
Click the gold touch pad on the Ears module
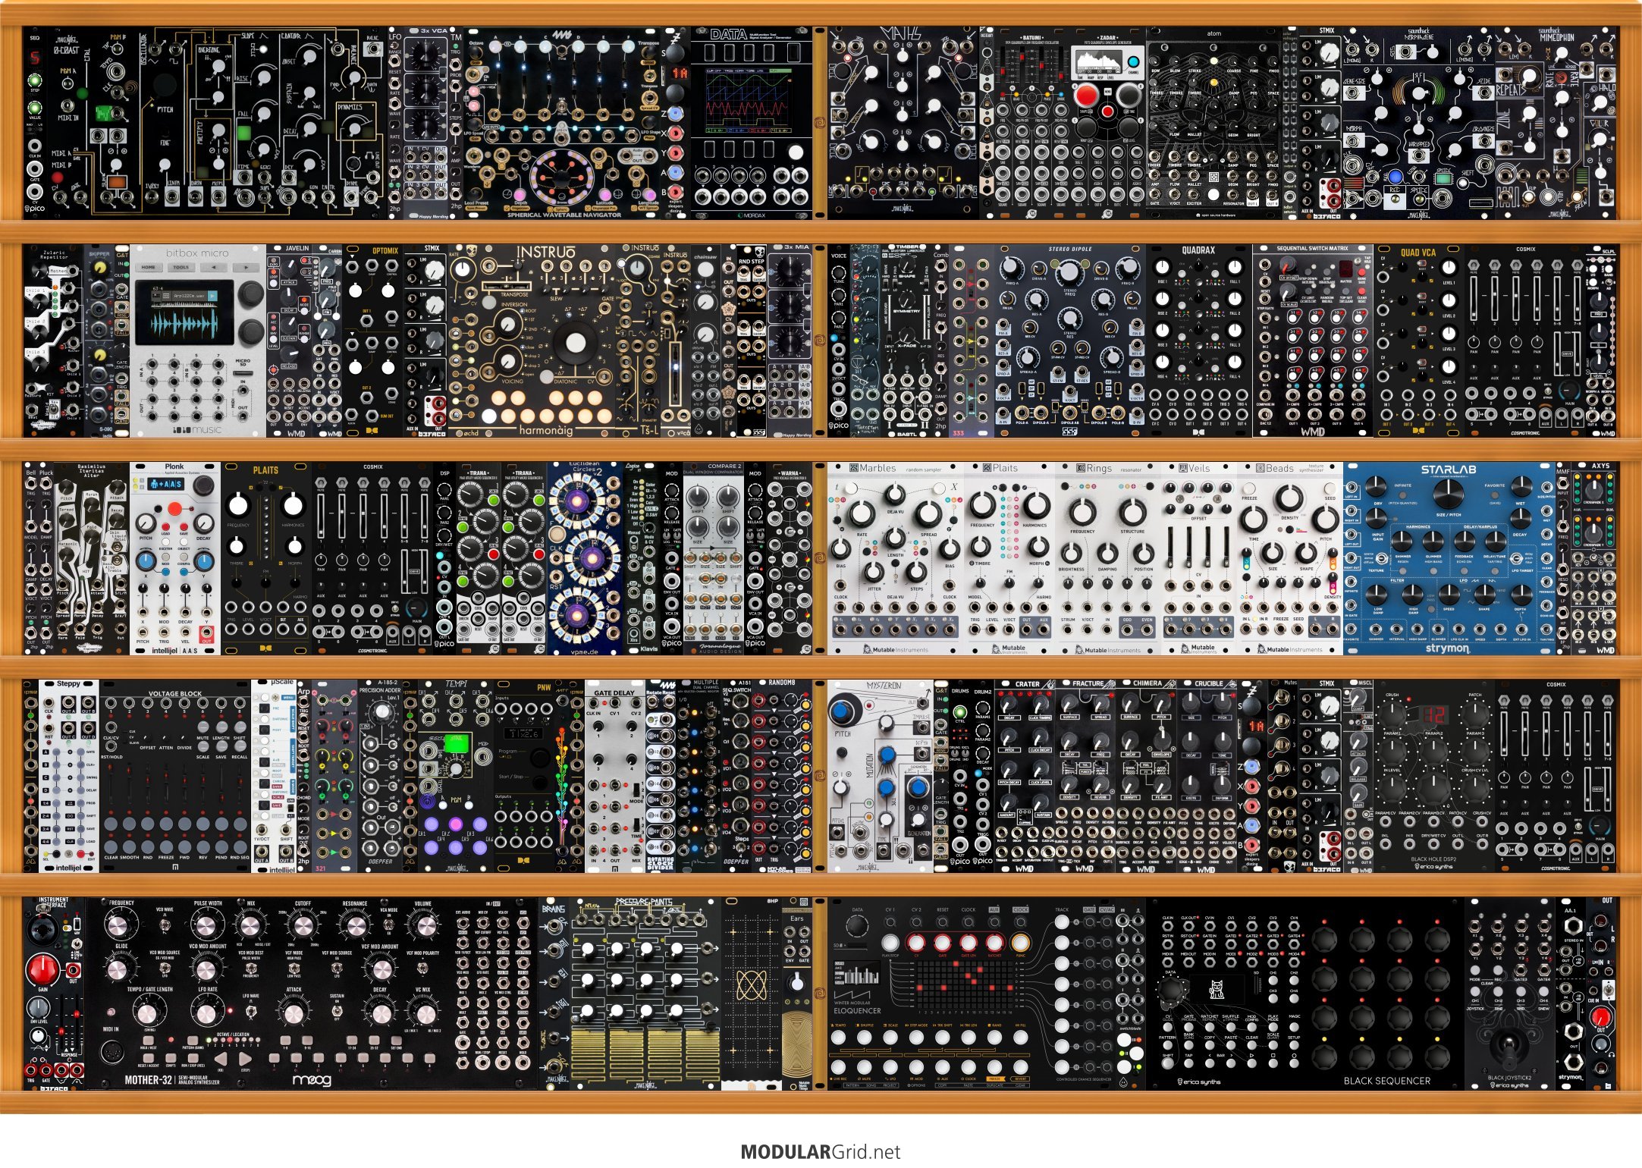click(x=796, y=1045)
